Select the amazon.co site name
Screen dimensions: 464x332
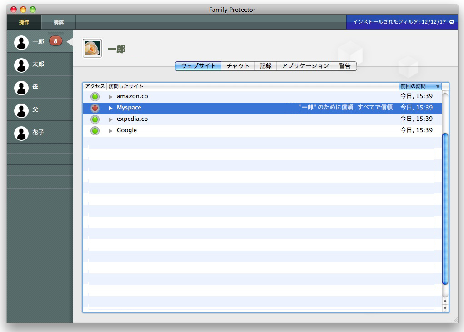pyautogui.click(x=132, y=96)
